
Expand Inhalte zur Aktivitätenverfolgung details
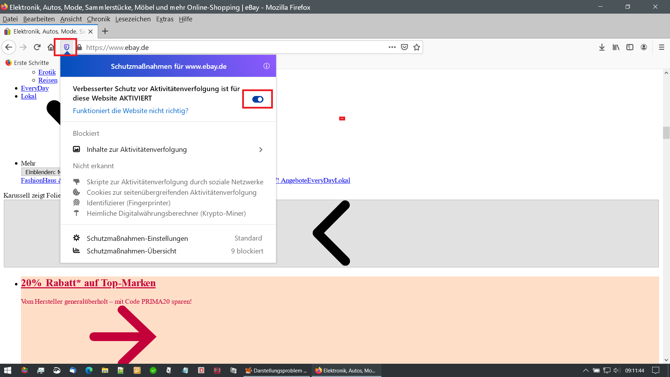pos(168,149)
